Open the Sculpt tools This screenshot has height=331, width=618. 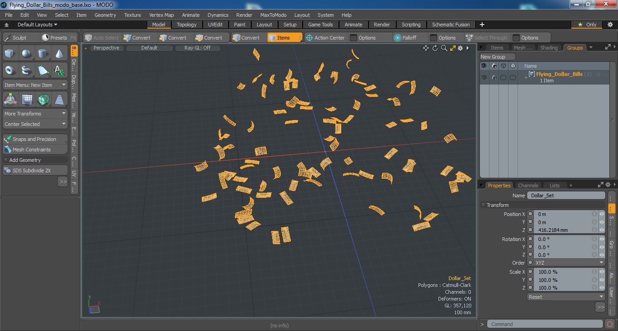(x=20, y=38)
